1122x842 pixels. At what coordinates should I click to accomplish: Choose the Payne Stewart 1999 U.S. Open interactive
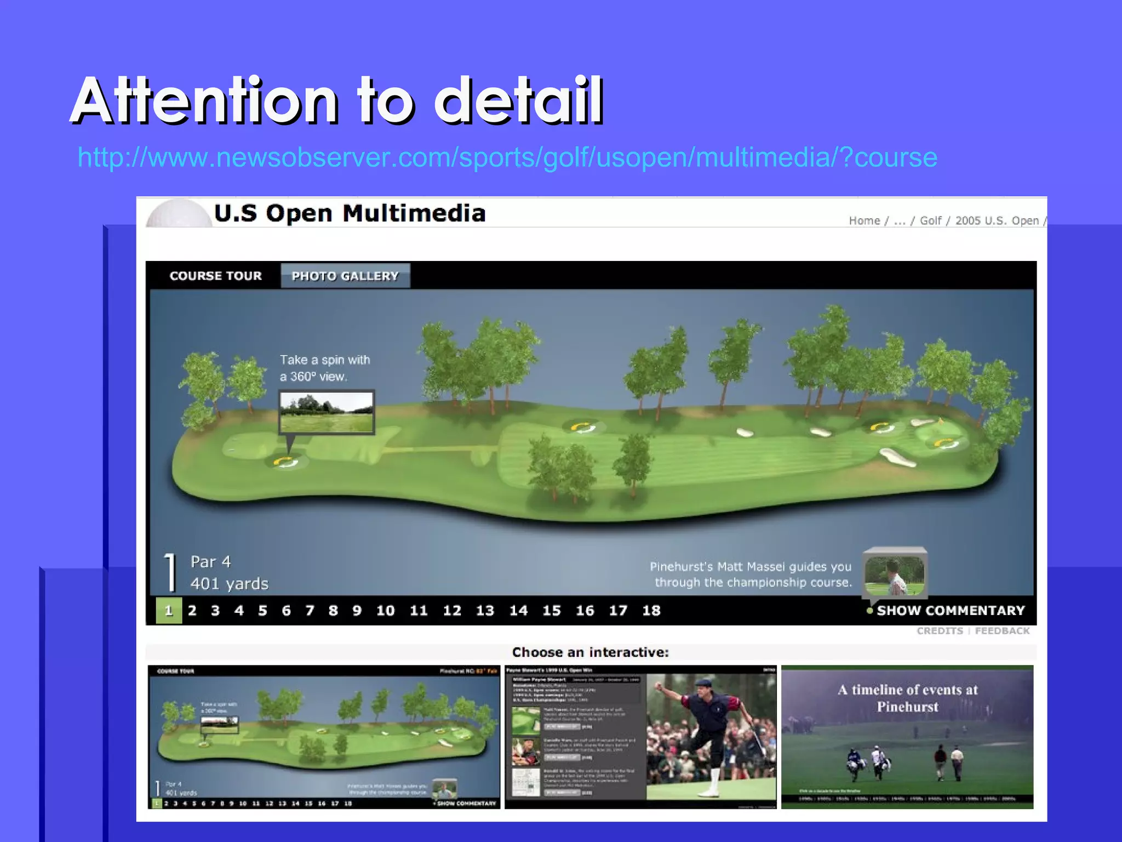640,737
